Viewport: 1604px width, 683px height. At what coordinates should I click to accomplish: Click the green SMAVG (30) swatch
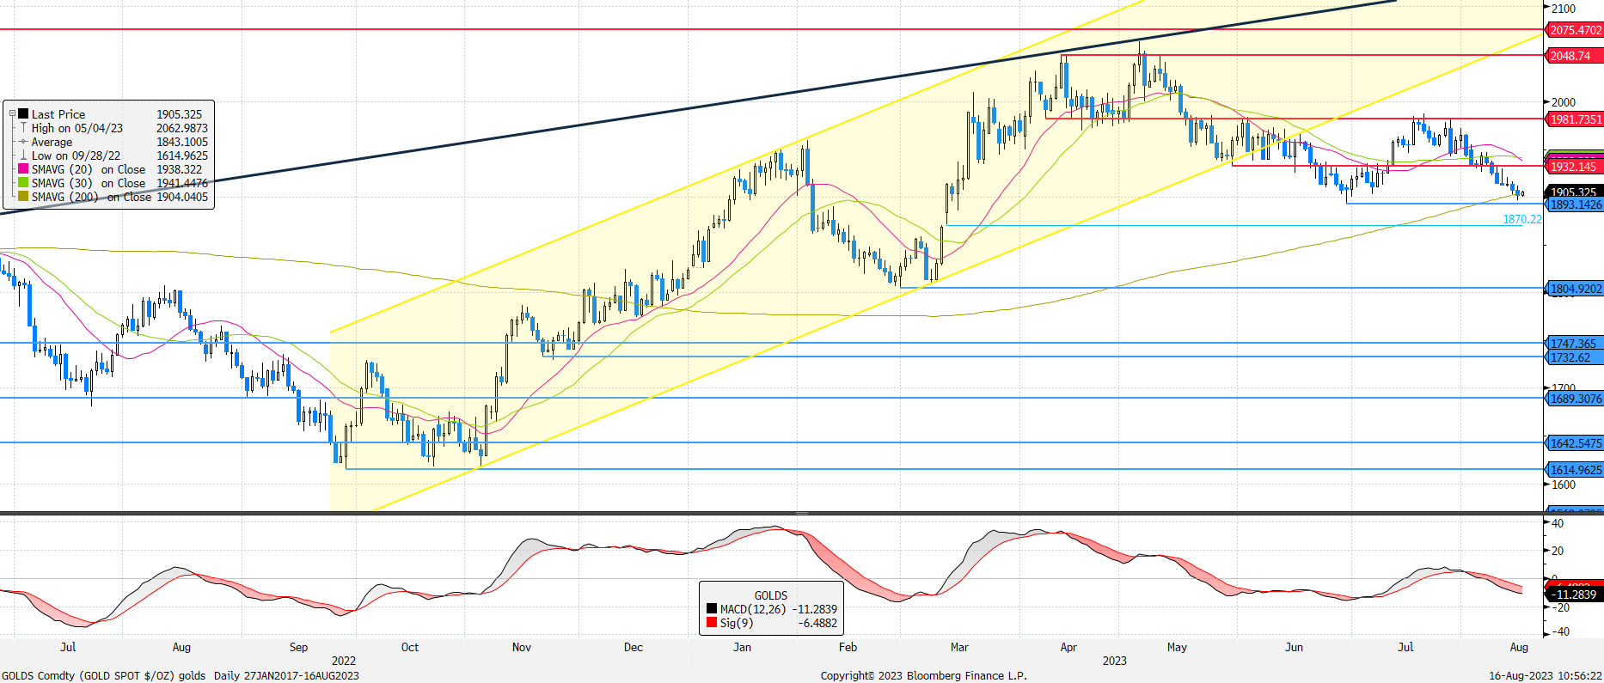click(23, 183)
